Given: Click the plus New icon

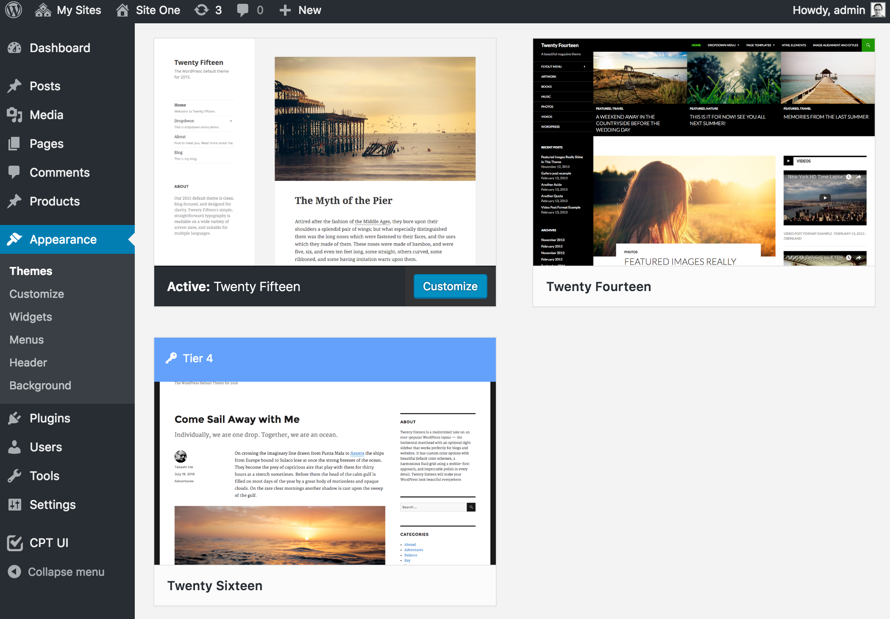Looking at the screenshot, I should (285, 10).
